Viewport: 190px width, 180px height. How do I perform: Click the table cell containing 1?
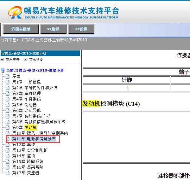point(127,88)
